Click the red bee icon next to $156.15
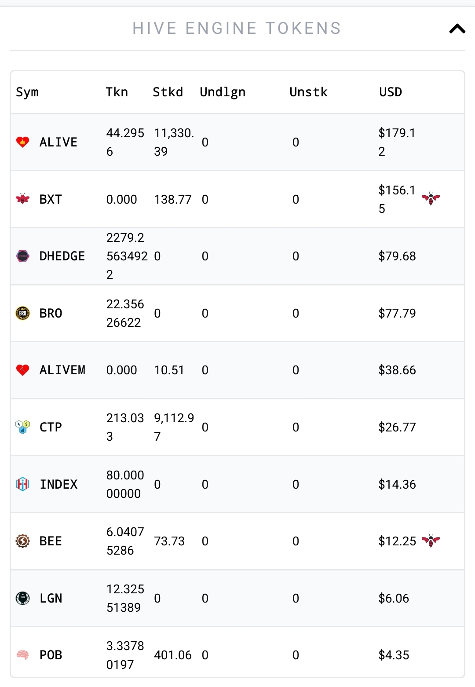The width and height of the screenshot is (475, 687). pos(431,198)
